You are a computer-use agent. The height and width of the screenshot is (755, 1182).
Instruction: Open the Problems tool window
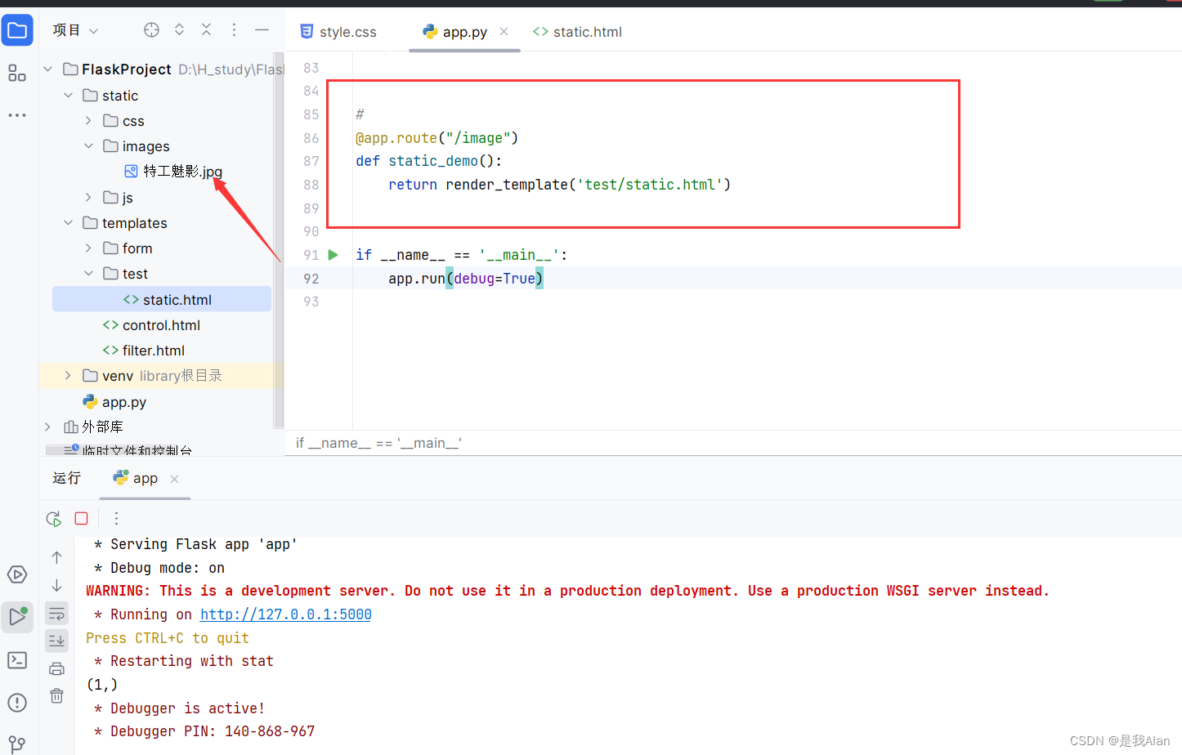tap(17, 702)
